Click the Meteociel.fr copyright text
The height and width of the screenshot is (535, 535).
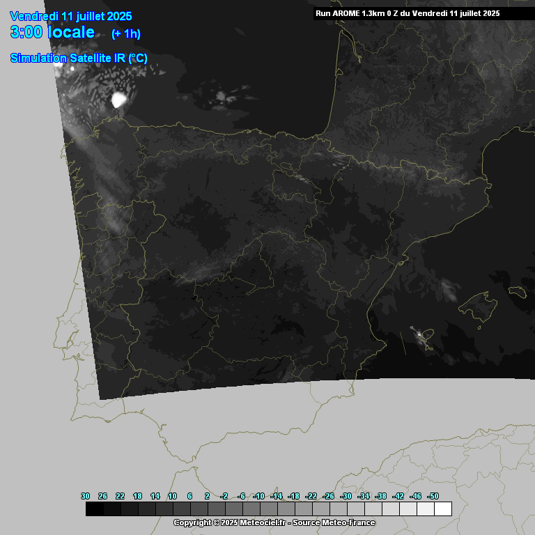point(274,522)
